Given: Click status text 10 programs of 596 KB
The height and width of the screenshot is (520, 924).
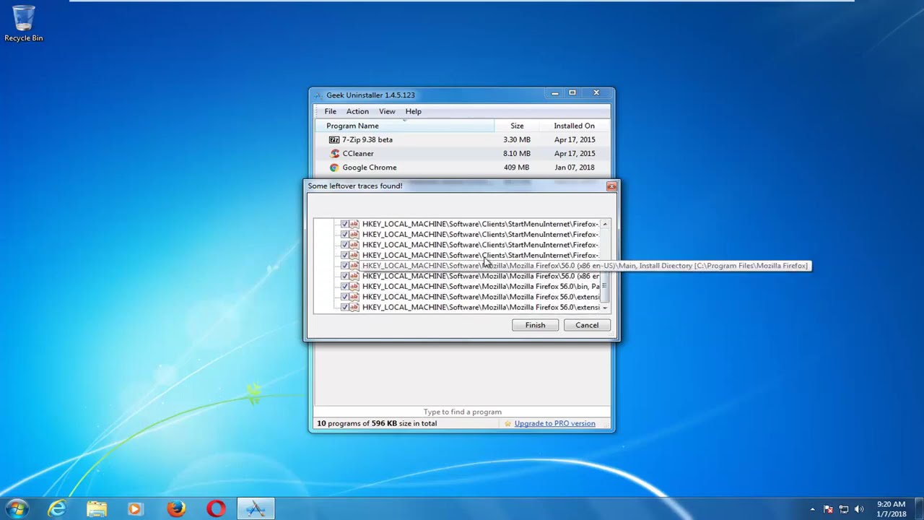Looking at the screenshot, I should click(x=377, y=423).
